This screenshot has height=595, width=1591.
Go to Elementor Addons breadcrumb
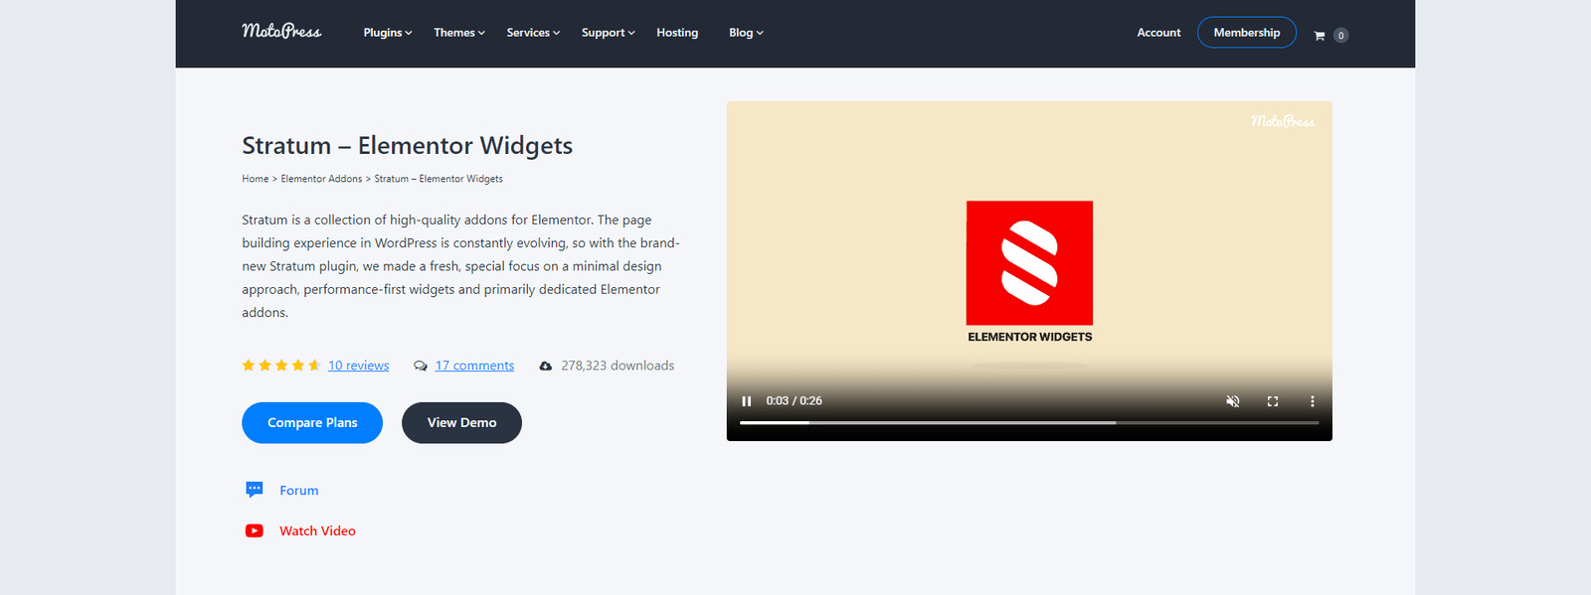(x=321, y=179)
